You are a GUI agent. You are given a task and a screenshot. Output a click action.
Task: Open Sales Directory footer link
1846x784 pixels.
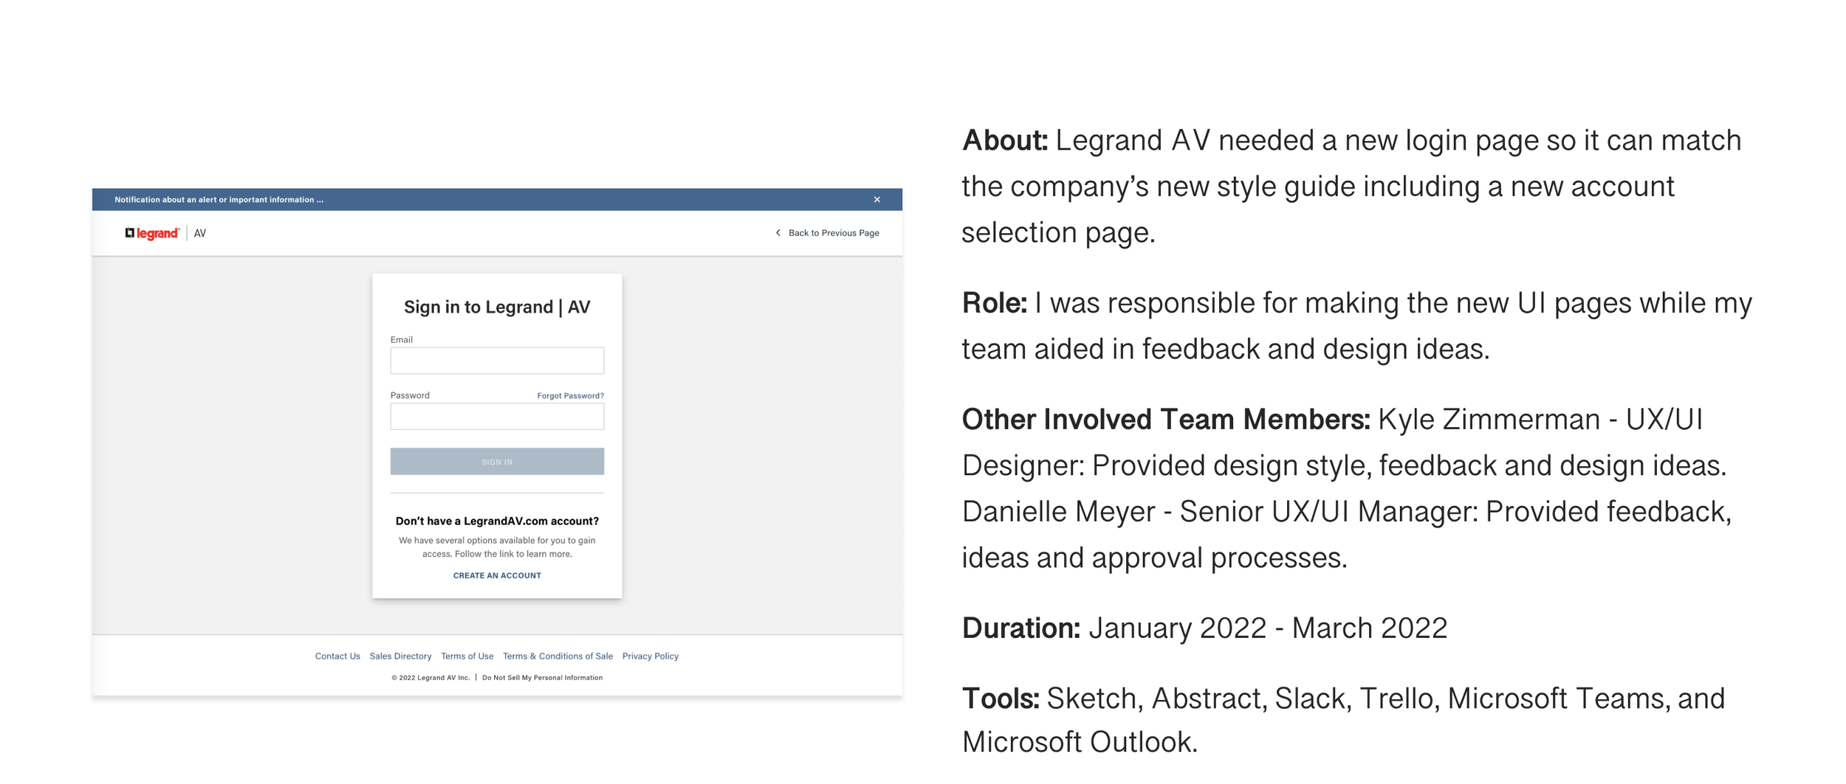pos(400,656)
